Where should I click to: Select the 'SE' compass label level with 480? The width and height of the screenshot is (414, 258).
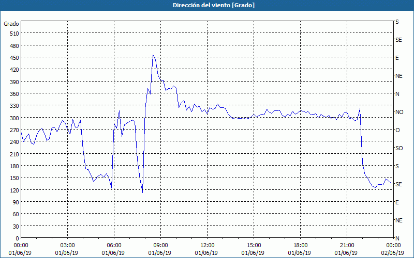398,40
